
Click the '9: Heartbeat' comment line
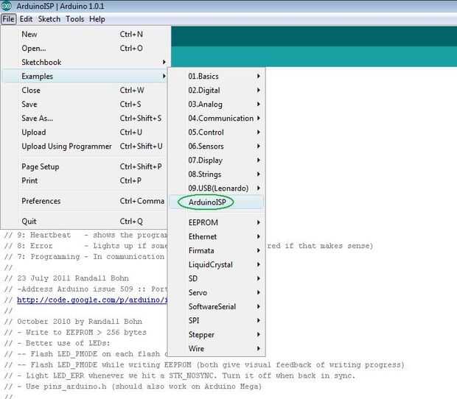coord(86,235)
